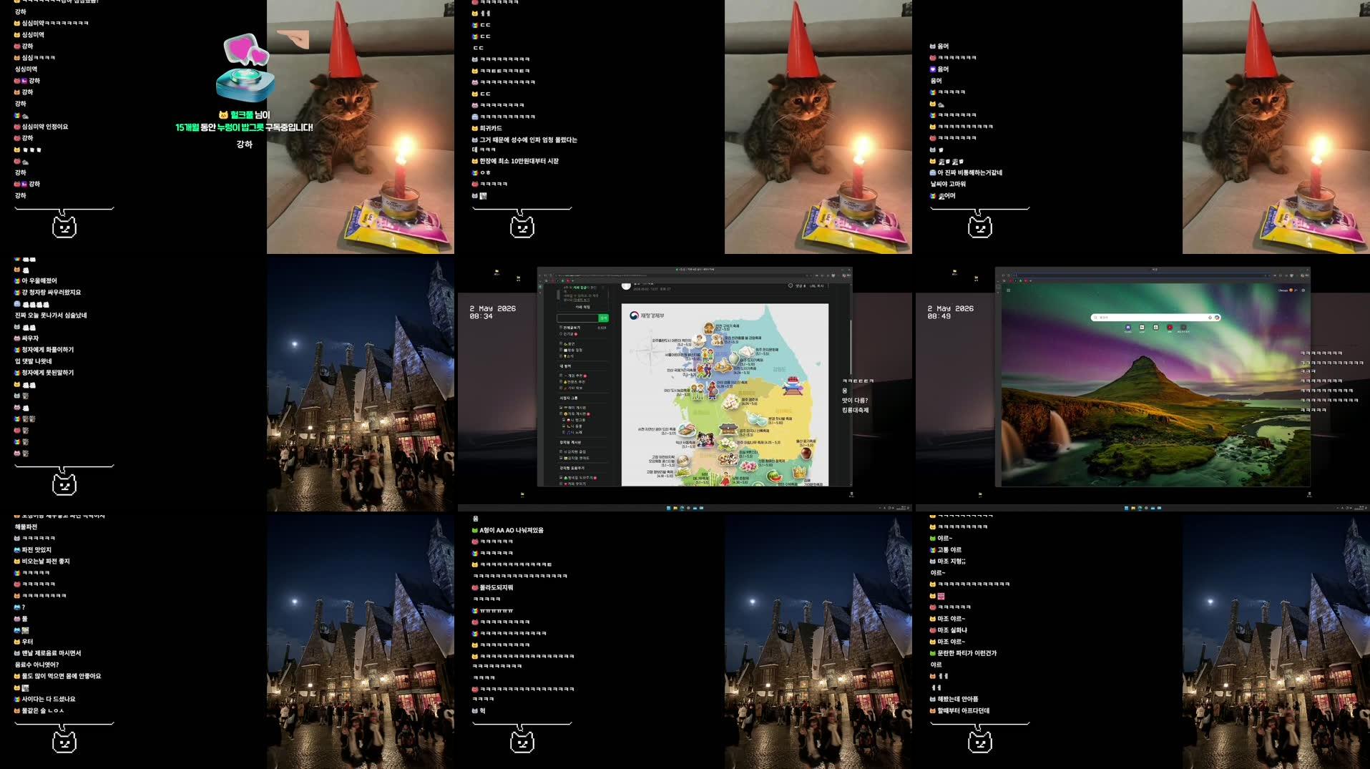Select chat message 파전 맛있지

(36, 550)
